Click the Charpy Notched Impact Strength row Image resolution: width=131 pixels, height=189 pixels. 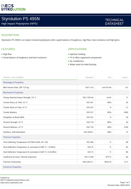(x=65, y=97)
